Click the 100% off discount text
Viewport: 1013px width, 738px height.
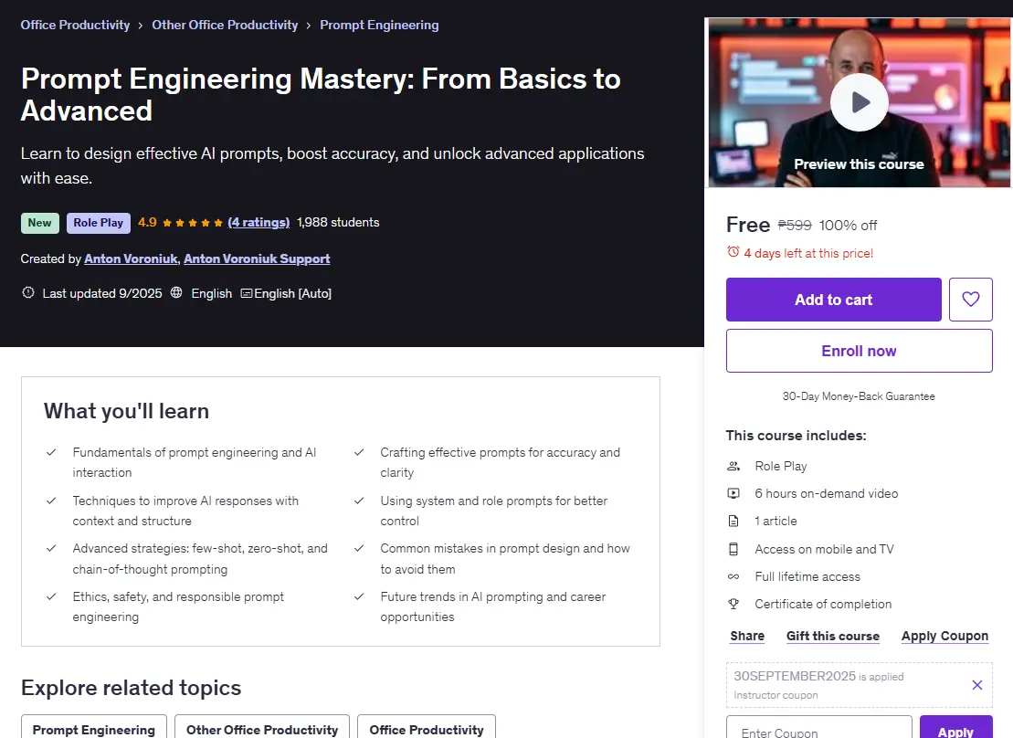[848, 225]
